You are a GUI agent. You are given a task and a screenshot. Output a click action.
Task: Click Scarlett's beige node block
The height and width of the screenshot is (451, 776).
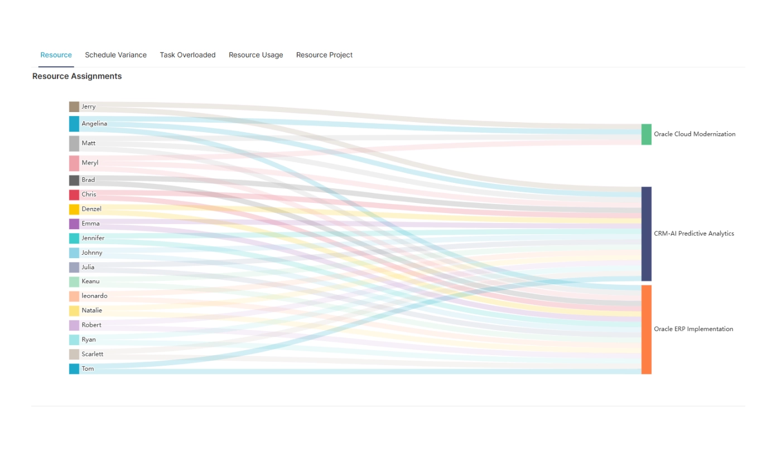point(74,354)
